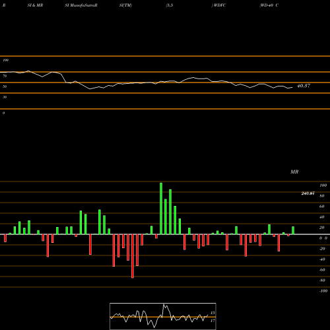The image size is (330, 330).
Task: Click the tallest green MR bar
Action: [161, 209]
